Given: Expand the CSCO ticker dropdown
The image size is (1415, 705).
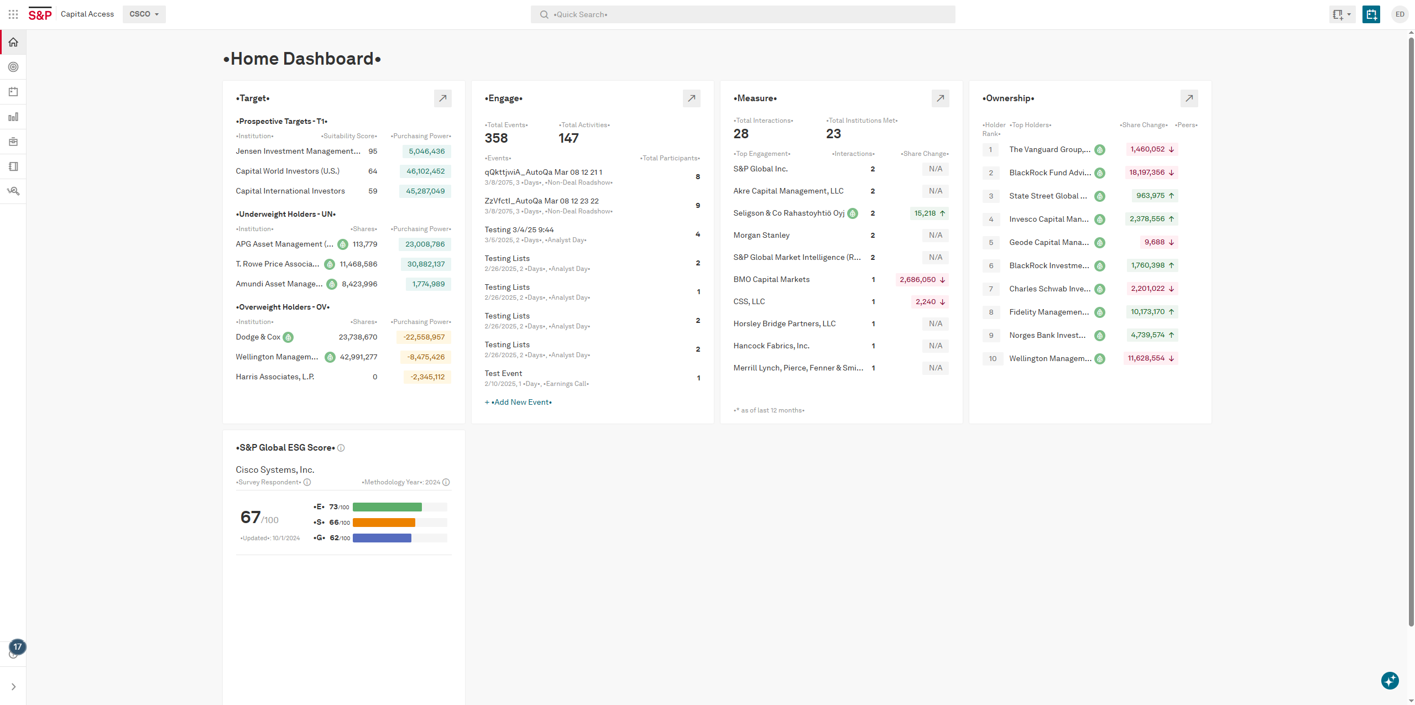Looking at the screenshot, I should tap(144, 14).
